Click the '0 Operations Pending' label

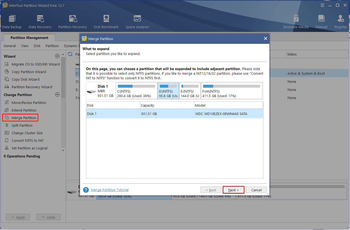[x=22, y=156]
